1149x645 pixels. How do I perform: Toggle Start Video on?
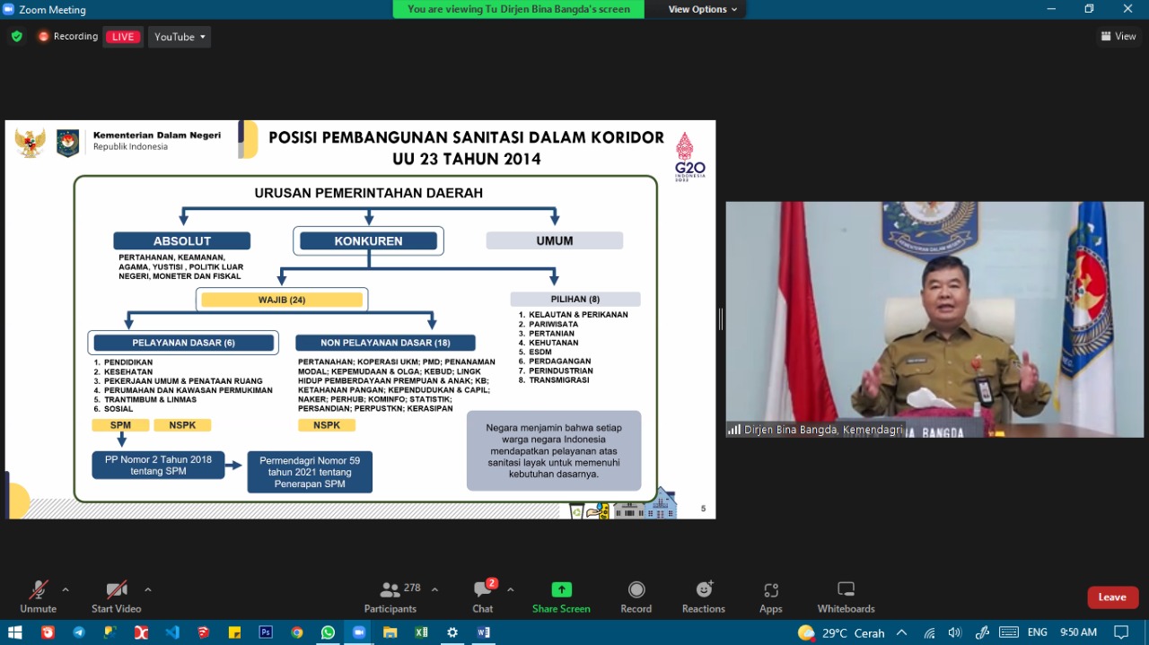[x=117, y=590]
